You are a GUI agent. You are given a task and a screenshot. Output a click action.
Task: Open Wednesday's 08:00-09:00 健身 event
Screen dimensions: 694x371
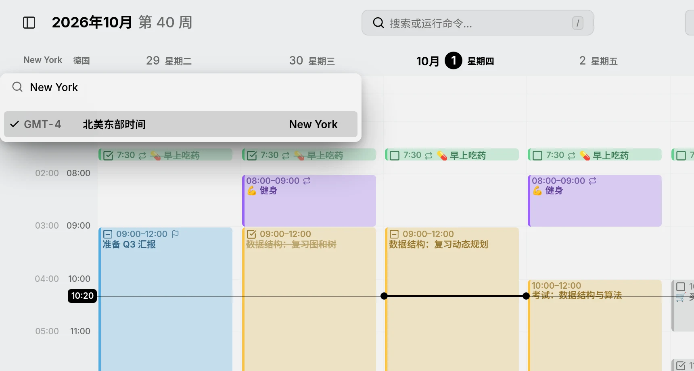click(x=309, y=200)
